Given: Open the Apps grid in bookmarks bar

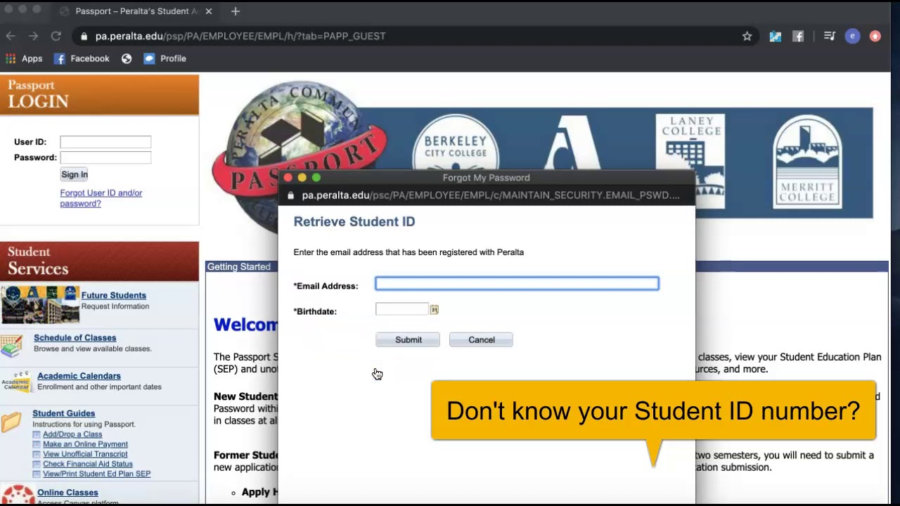Looking at the screenshot, I should click(24, 58).
